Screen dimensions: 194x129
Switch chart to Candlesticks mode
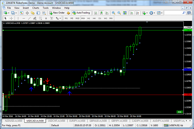[101, 13]
